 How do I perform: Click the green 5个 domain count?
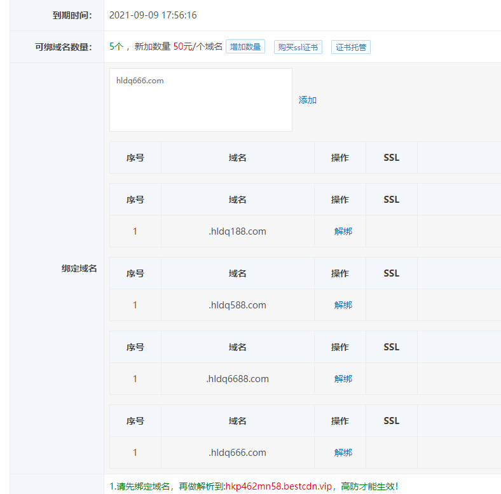coord(116,46)
